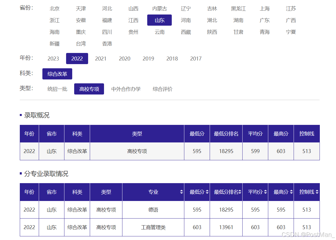The height and width of the screenshot is (240, 336).
Task: Choose 江苏 province
Action: pyautogui.click(x=291, y=9)
